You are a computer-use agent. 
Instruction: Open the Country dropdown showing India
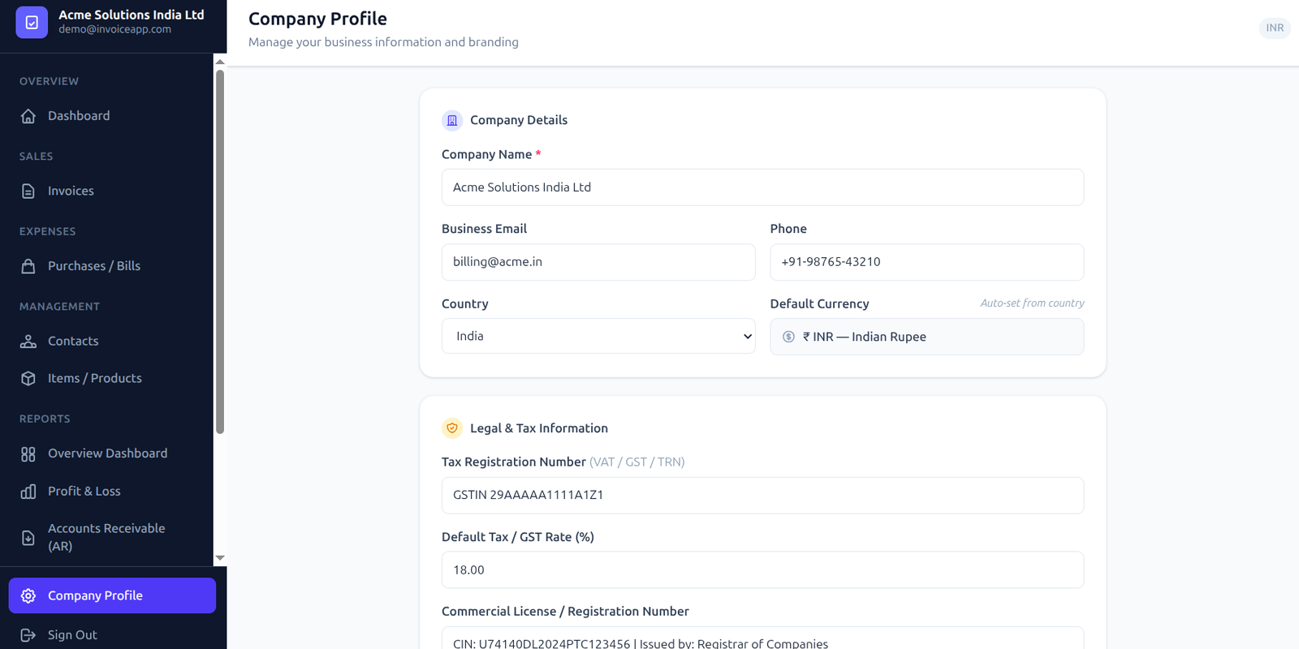tap(598, 336)
